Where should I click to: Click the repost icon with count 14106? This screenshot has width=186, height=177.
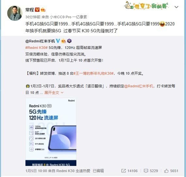(x=123, y=171)
